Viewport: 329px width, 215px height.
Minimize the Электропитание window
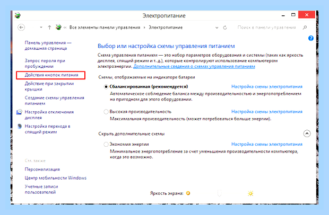283,15
